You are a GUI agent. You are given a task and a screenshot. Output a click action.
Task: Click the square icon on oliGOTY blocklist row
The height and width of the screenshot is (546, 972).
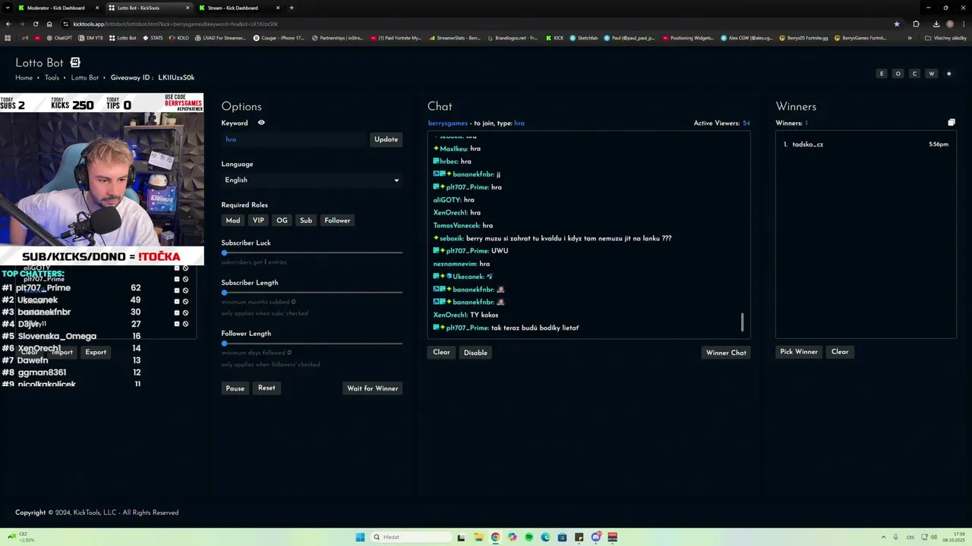pos(177,268)
